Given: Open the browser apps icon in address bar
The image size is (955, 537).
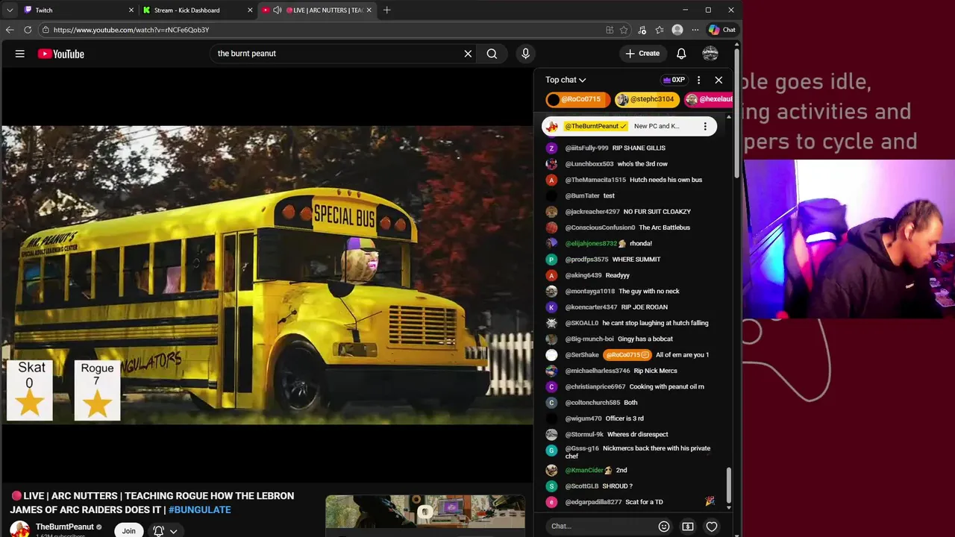Looking at the screenshot, I should coord(610,30).
